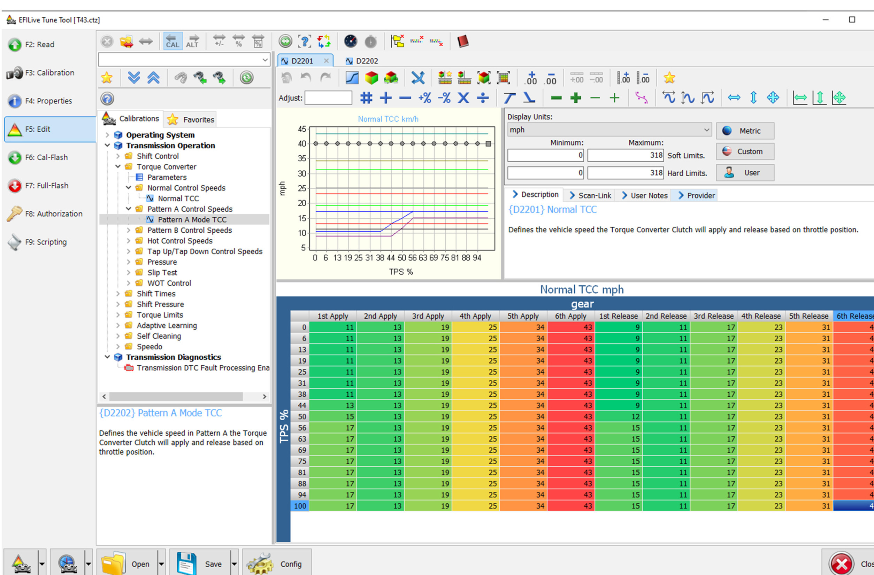This screenshot has height=575, width=874.
Task: Click the thick green minus icon
Action: 556,98
